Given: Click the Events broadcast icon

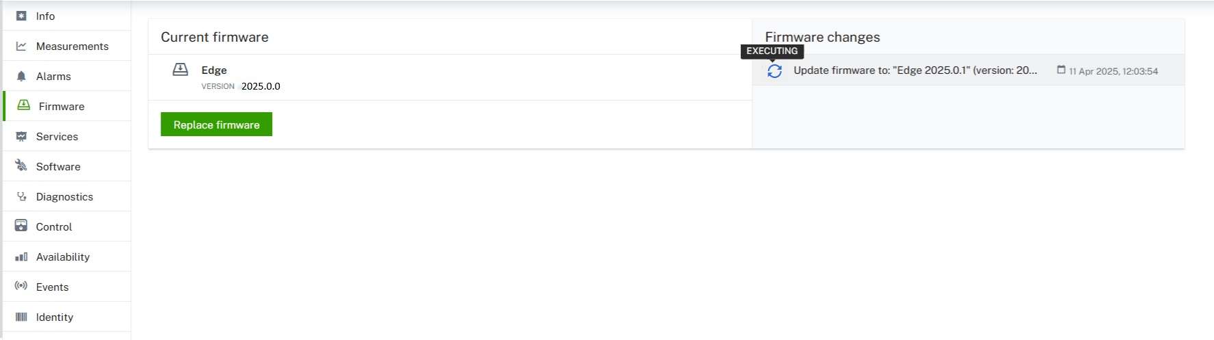Looking at the screenshot, I should pyautogui.click(x=21, y=286).
